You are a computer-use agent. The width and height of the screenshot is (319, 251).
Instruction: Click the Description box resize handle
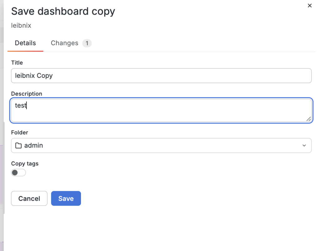point(308,119)
